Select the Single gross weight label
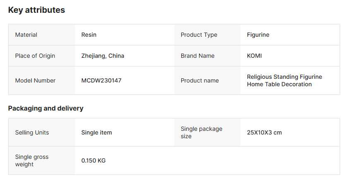This screenshot has width=343, height=177. pos(31,160)
